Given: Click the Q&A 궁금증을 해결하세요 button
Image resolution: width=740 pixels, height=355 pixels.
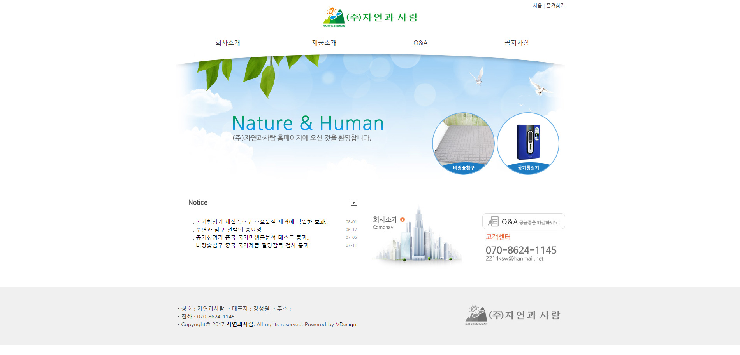Looking at the screenshot, I should [x=524, y=221].
